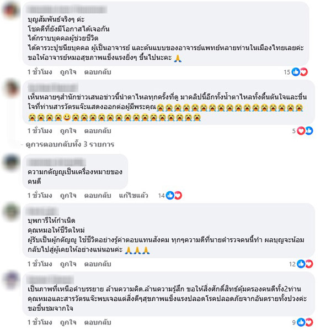Open first commenter's profile picture
Viewport: 331px width, 330px height.
10,10
